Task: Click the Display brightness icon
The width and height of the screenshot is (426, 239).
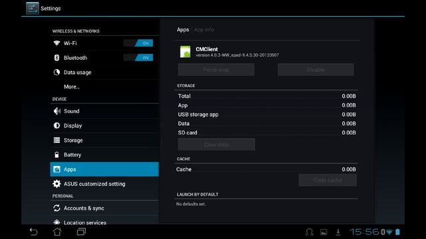Action: [57, 125]
